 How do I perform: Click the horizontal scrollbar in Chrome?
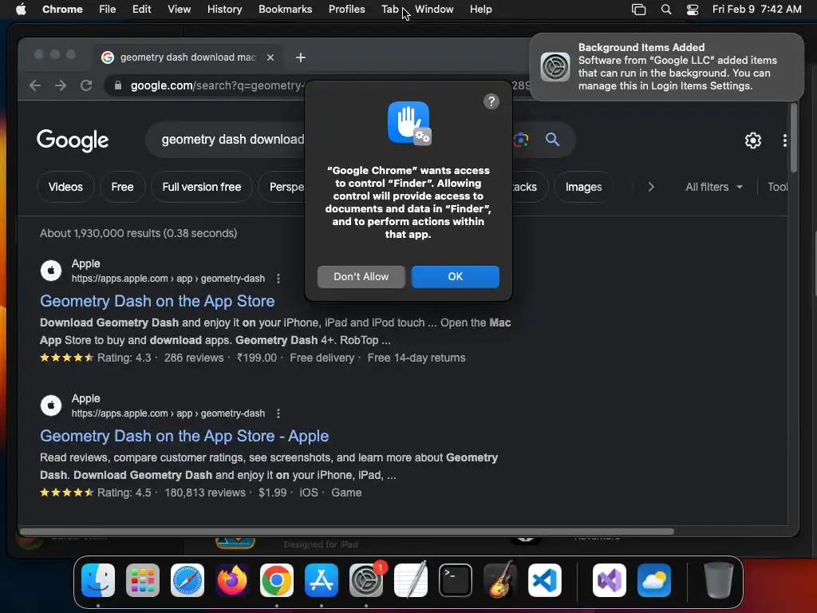[x=346, y=532]
